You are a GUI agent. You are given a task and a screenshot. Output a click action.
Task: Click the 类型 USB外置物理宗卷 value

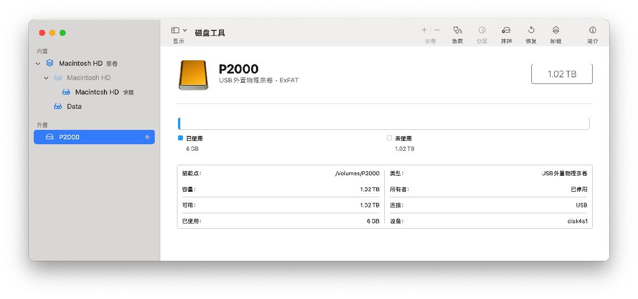(565, 174)
